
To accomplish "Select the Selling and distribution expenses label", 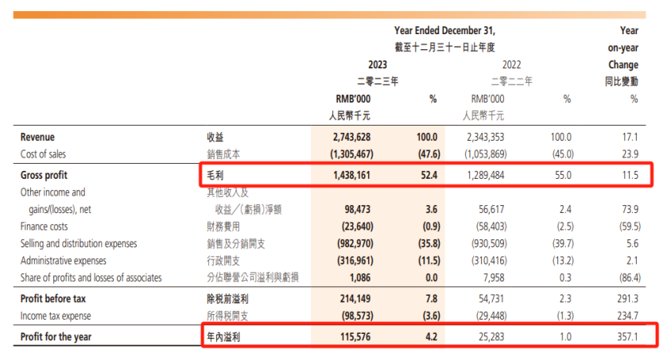I will [x=88, y=244].
